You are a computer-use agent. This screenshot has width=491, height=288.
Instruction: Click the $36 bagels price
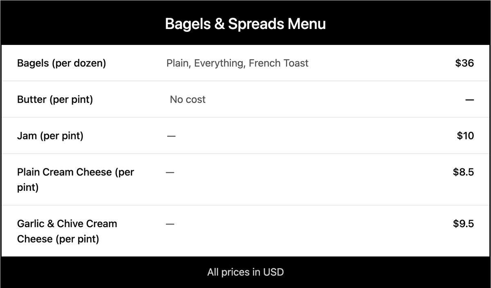[x=464, y=63]
